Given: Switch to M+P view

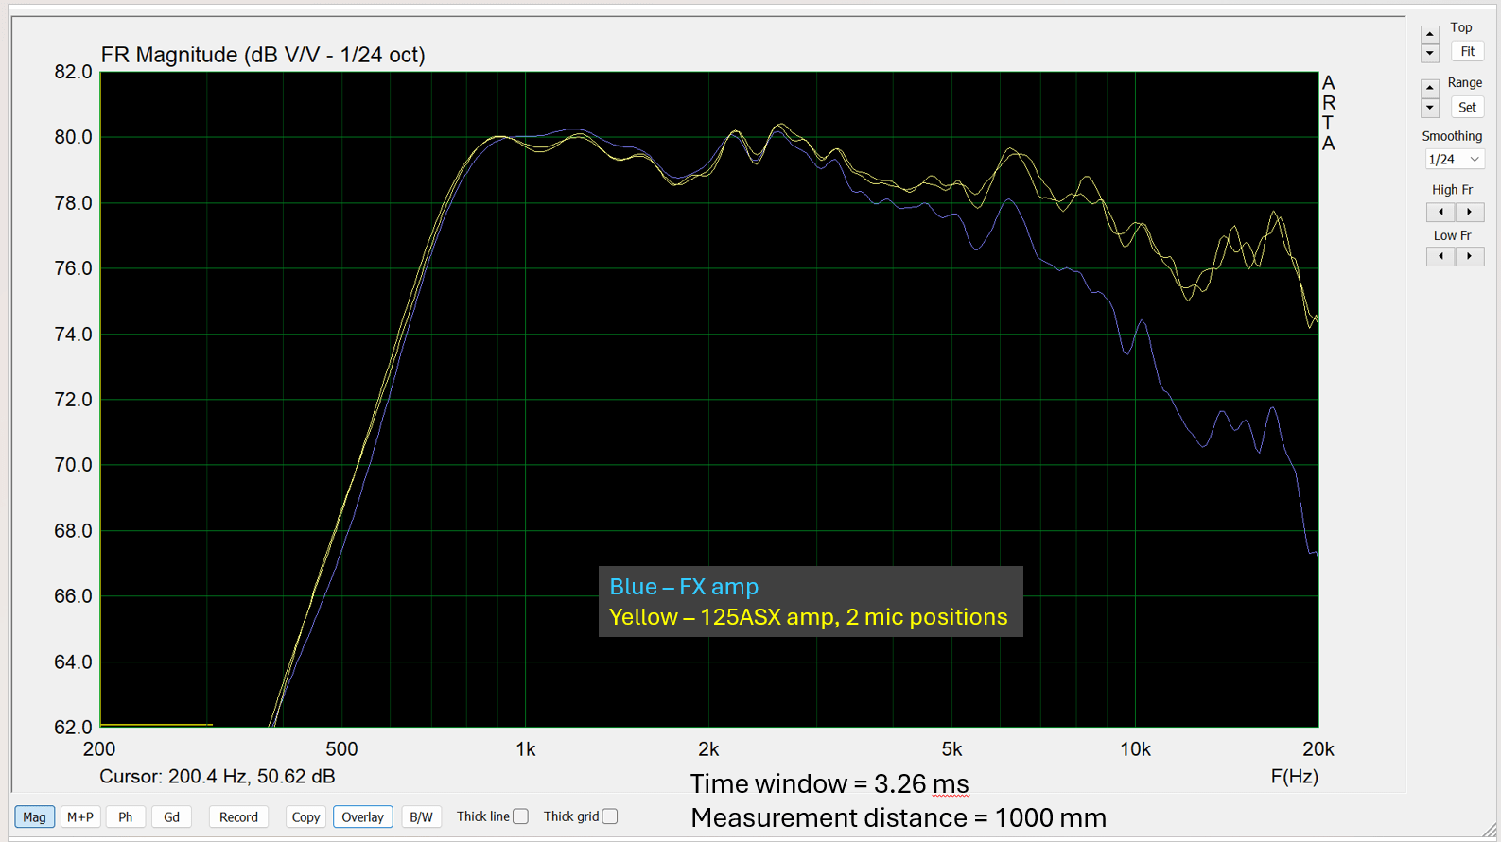Looking at the screenshot, I should point(80,817).
